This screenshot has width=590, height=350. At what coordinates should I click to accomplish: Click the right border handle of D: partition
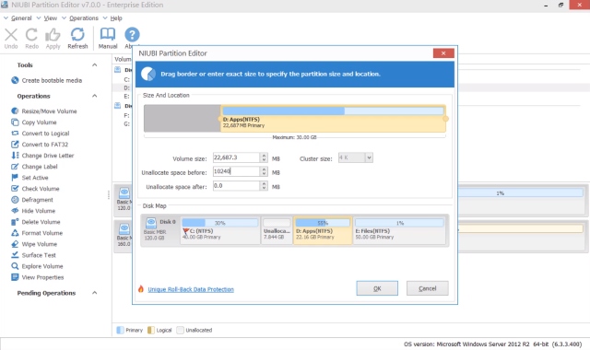[446, 119]
